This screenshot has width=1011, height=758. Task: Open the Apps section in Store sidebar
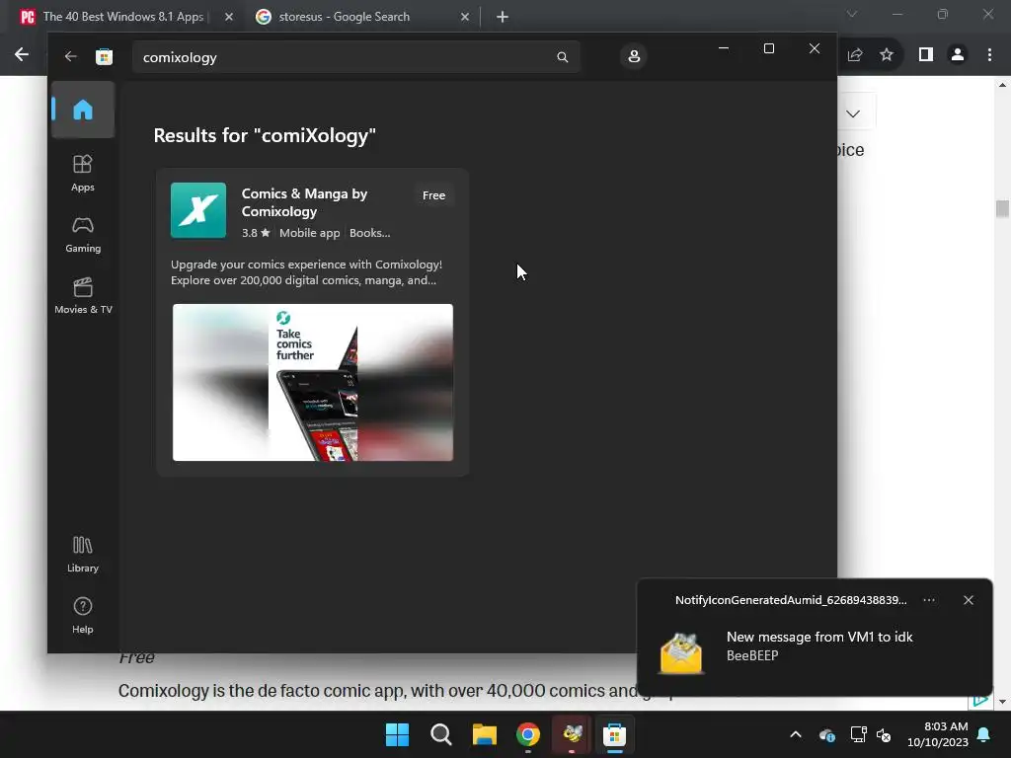click(83, 173)
